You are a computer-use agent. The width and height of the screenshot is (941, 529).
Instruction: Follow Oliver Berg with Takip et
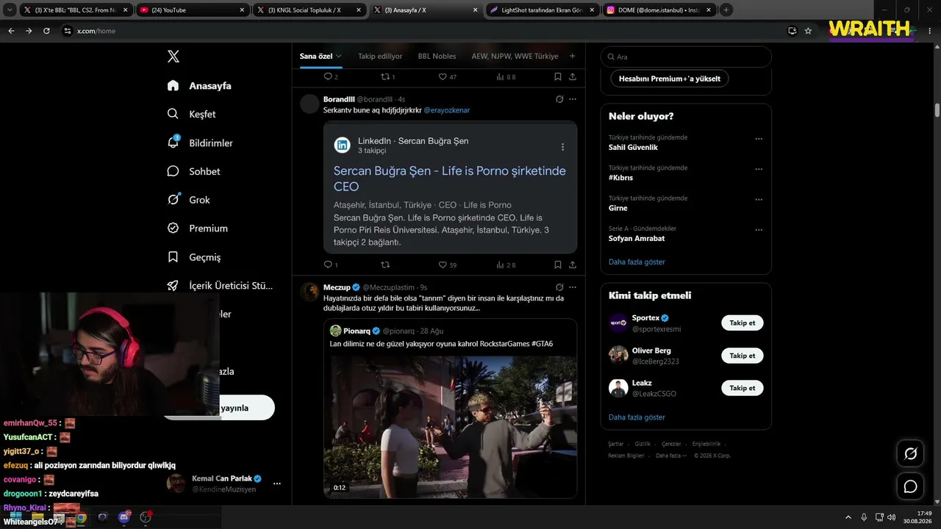(742, 356)
